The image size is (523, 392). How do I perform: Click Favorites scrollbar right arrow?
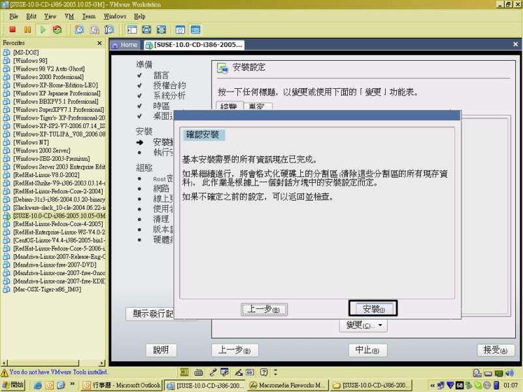(102, 363)
